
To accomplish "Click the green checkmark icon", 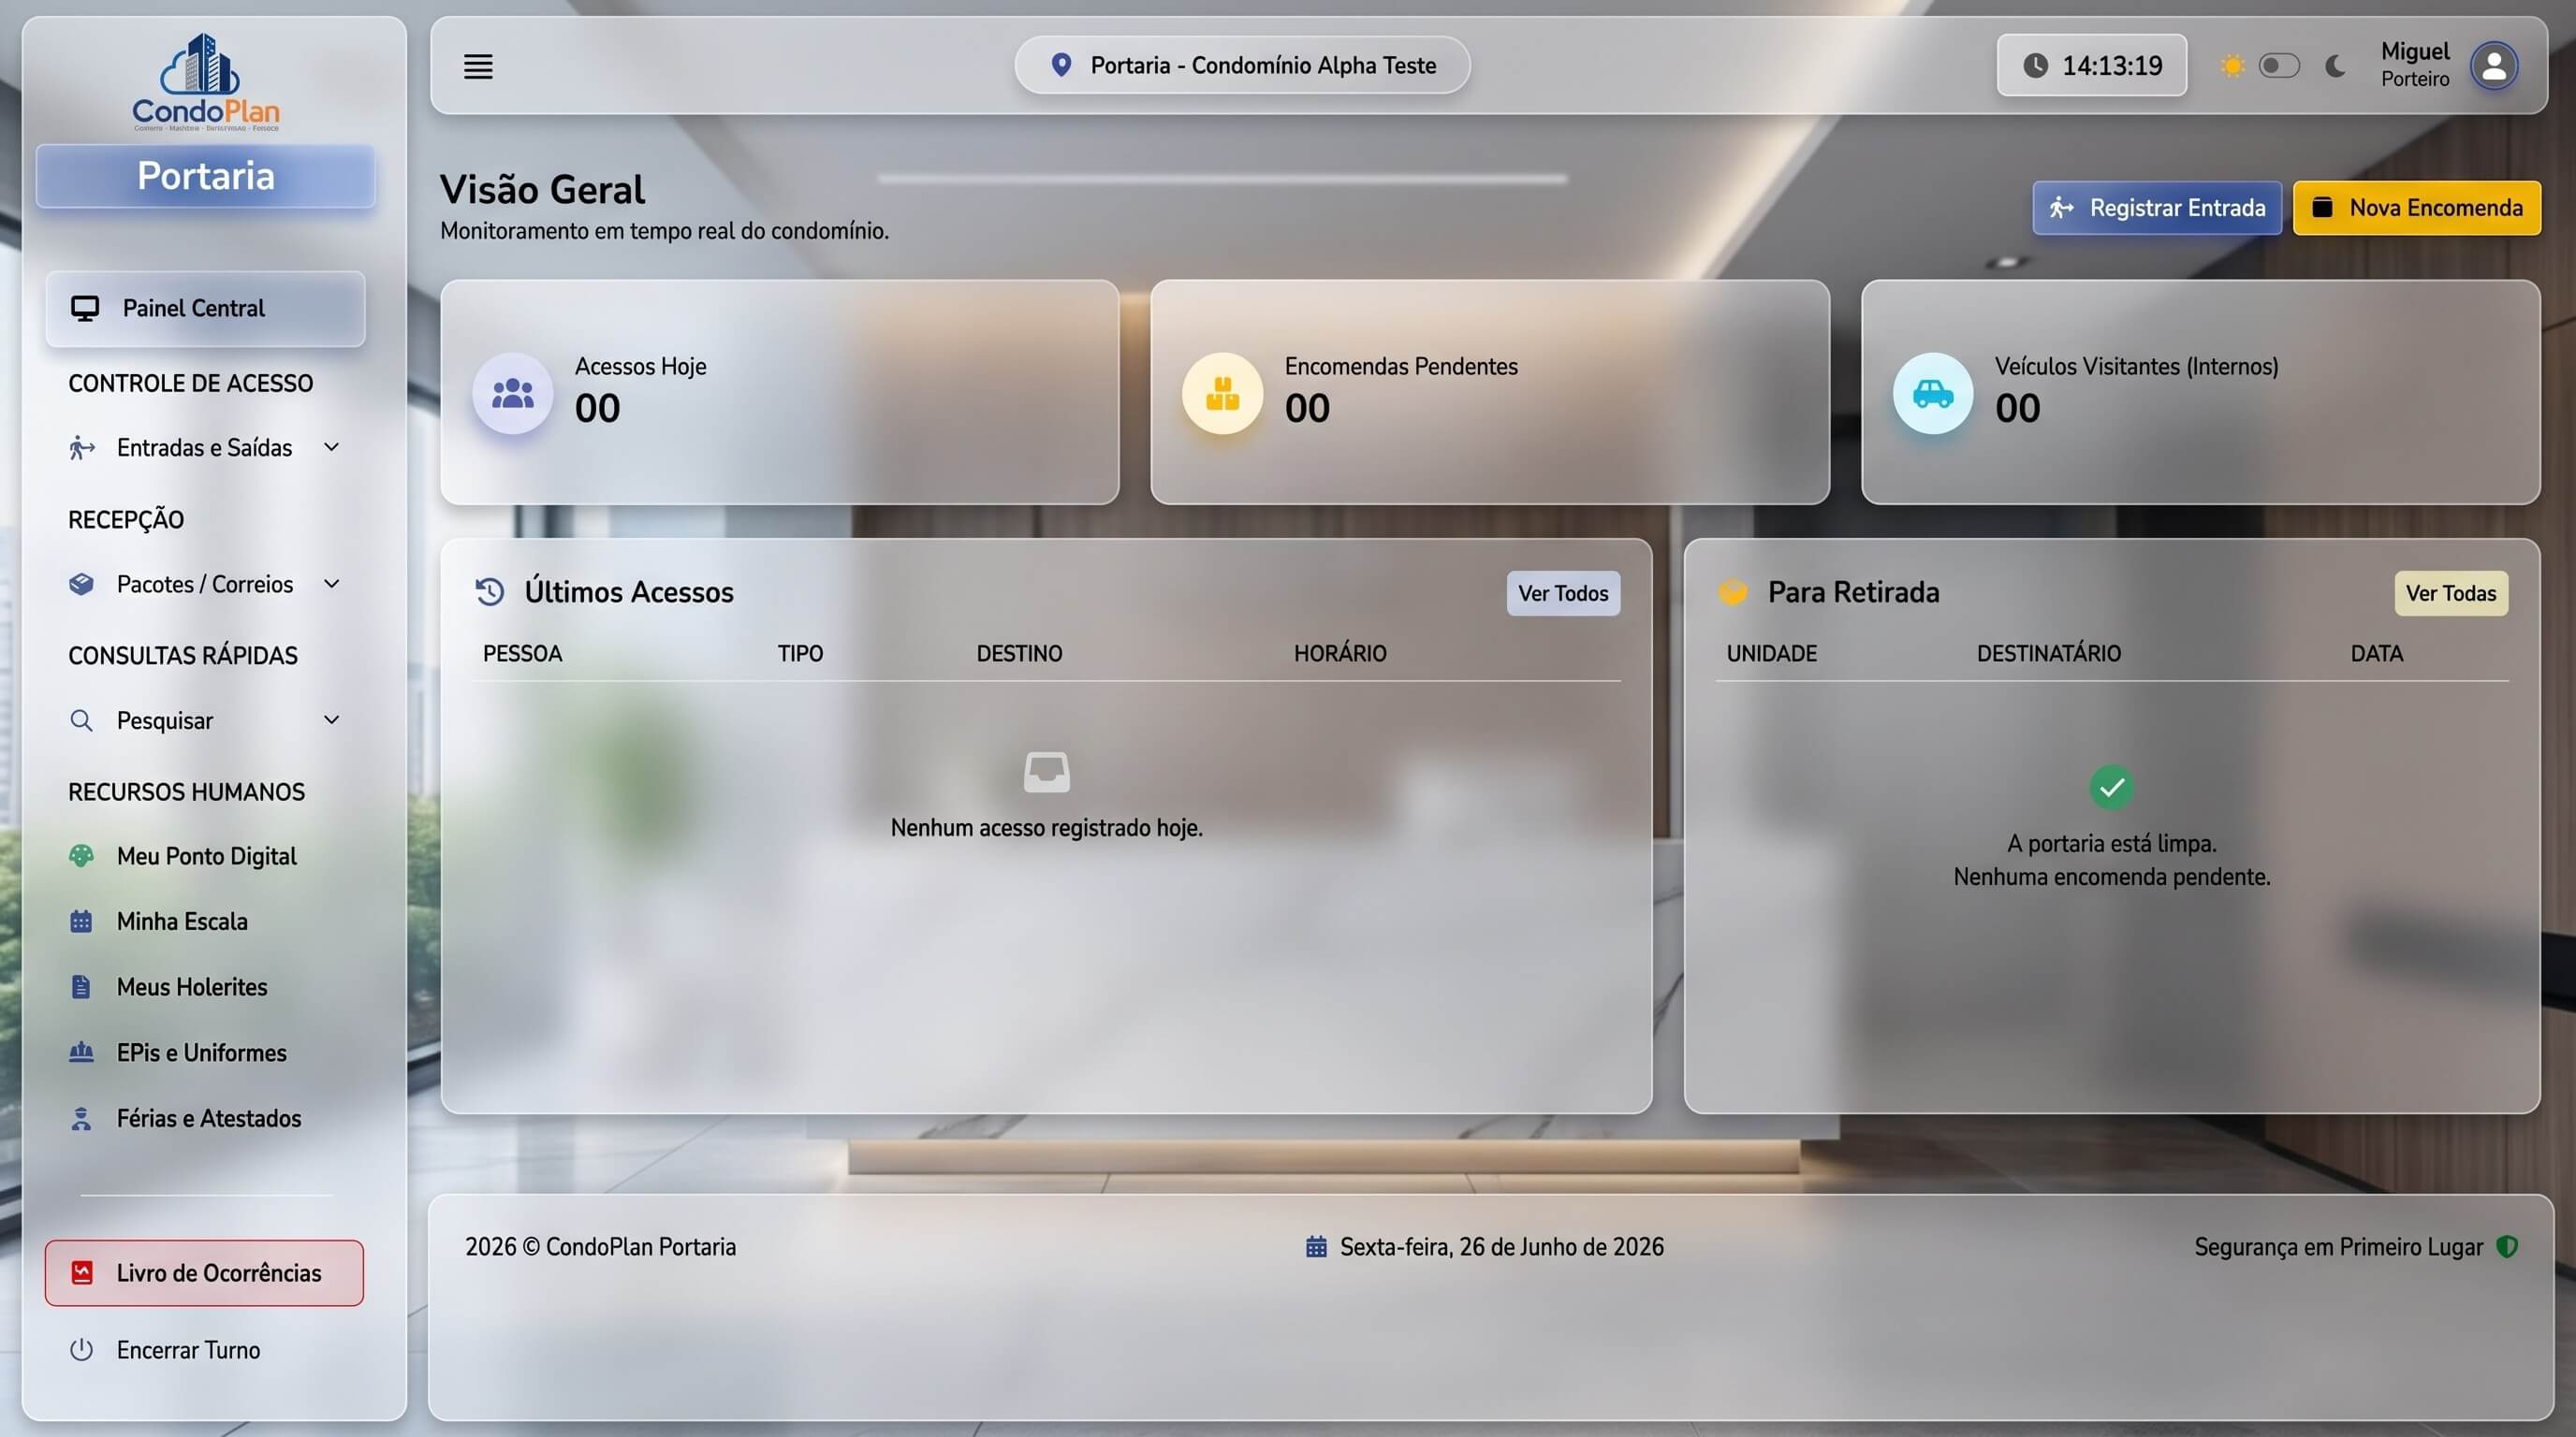I will [x=2112, y=788].
